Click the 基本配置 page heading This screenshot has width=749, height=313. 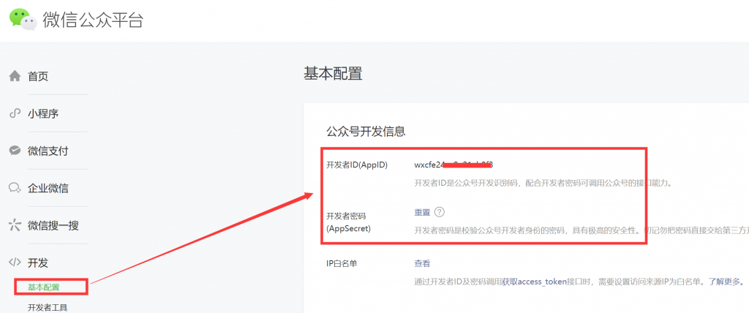333,74
